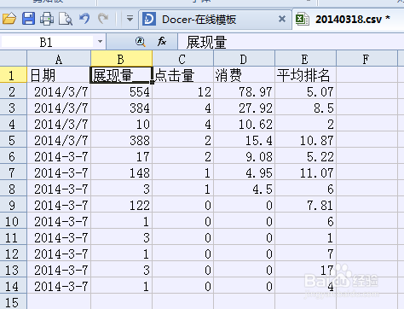Select row 1 header
This screenshot has height=309, width=404.
pyautogui.click(x=13, y=75)
